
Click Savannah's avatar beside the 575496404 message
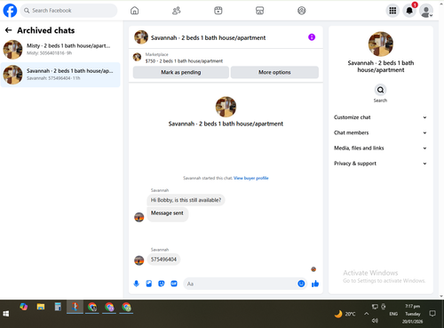139,260
